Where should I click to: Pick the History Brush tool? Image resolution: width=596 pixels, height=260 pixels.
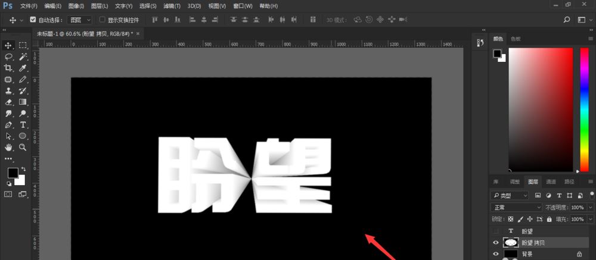(23, 90)
